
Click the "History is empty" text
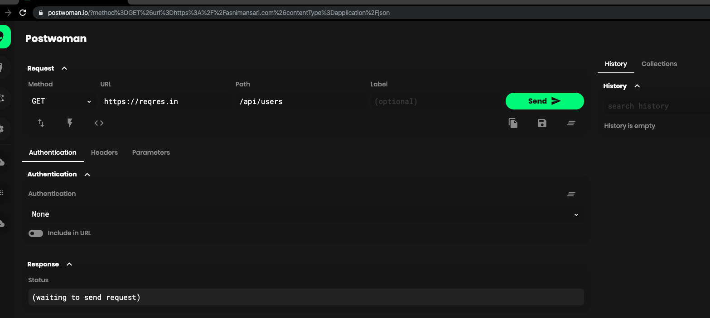[x=629, y=126]
